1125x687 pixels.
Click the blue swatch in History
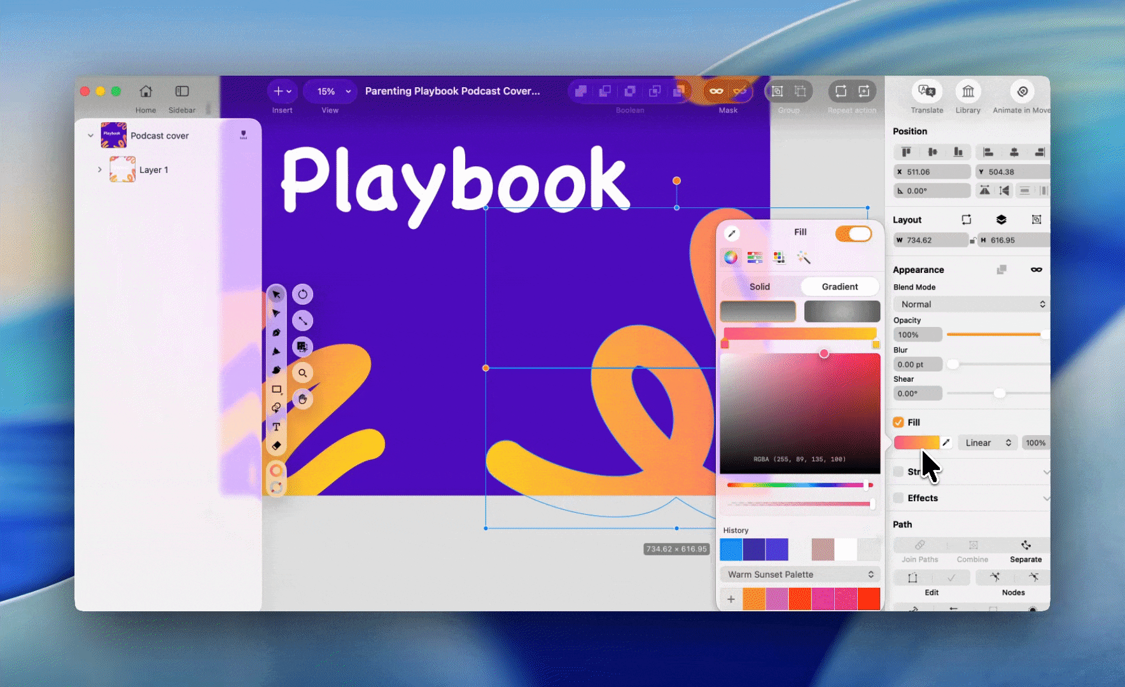(x=731, y=550)
